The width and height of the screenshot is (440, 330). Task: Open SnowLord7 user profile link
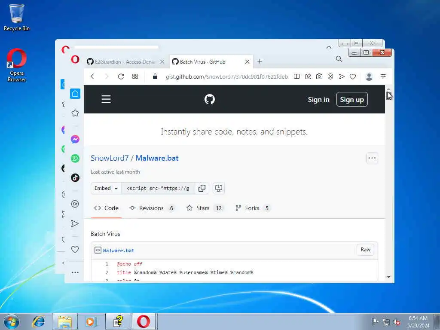pyautogui.click(x=110, y=158)
